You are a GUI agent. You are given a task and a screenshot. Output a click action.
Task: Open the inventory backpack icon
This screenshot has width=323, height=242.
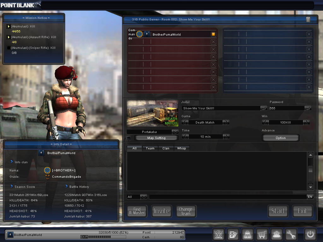pyautogui.click(x=247, y=234)
